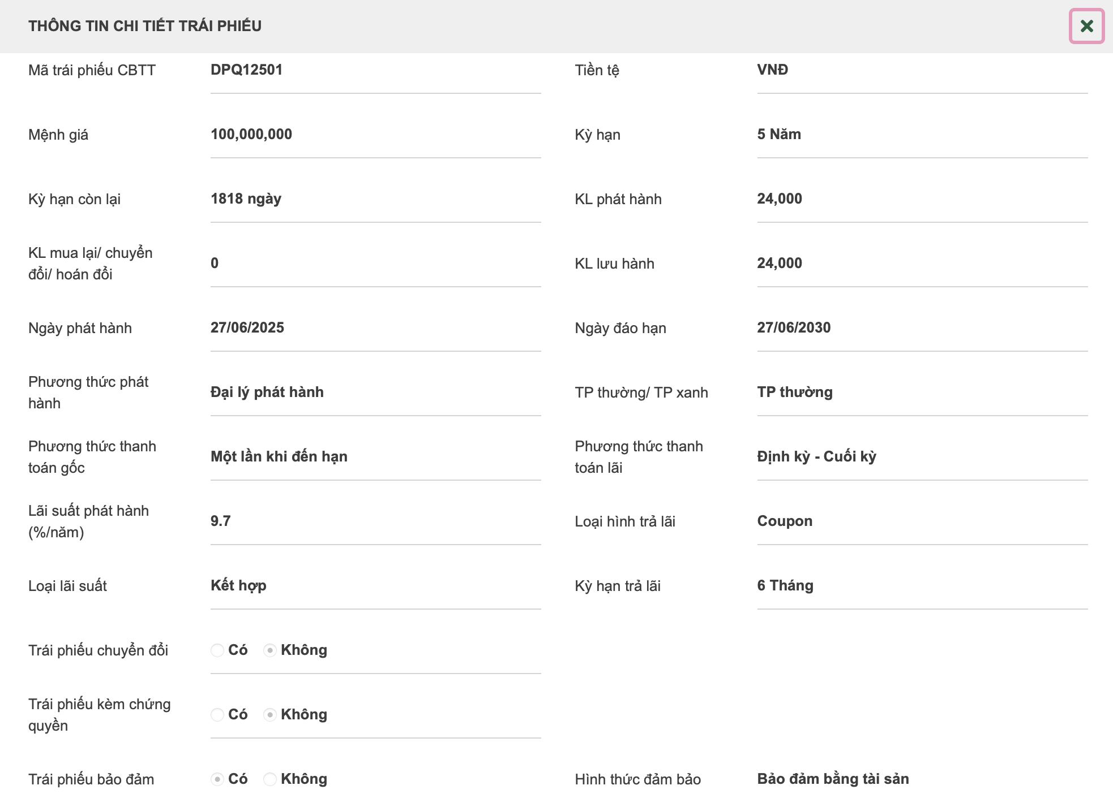This screenshot has width=1113, height=794.
Task: Click the bond code field DPQ12501
Action: tap(375, 70)
